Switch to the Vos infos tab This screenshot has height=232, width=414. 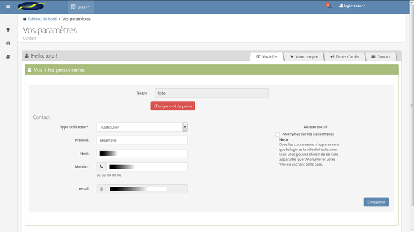tap(267, 57)
